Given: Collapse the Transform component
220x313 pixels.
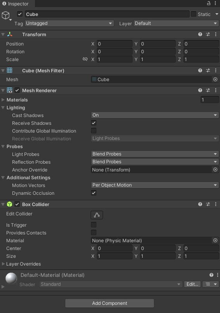Looking at the screenshot, I should coord(3,34).
